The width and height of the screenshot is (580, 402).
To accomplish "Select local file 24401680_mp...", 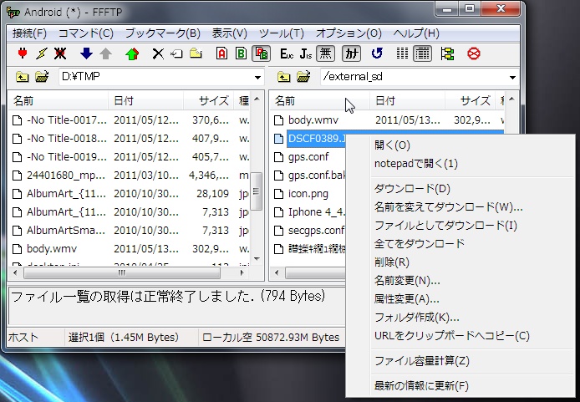I will [66, 175].
